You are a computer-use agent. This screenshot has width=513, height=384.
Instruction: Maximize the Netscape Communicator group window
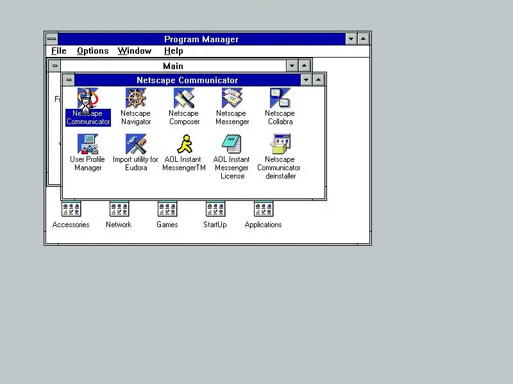click(318, 79)
